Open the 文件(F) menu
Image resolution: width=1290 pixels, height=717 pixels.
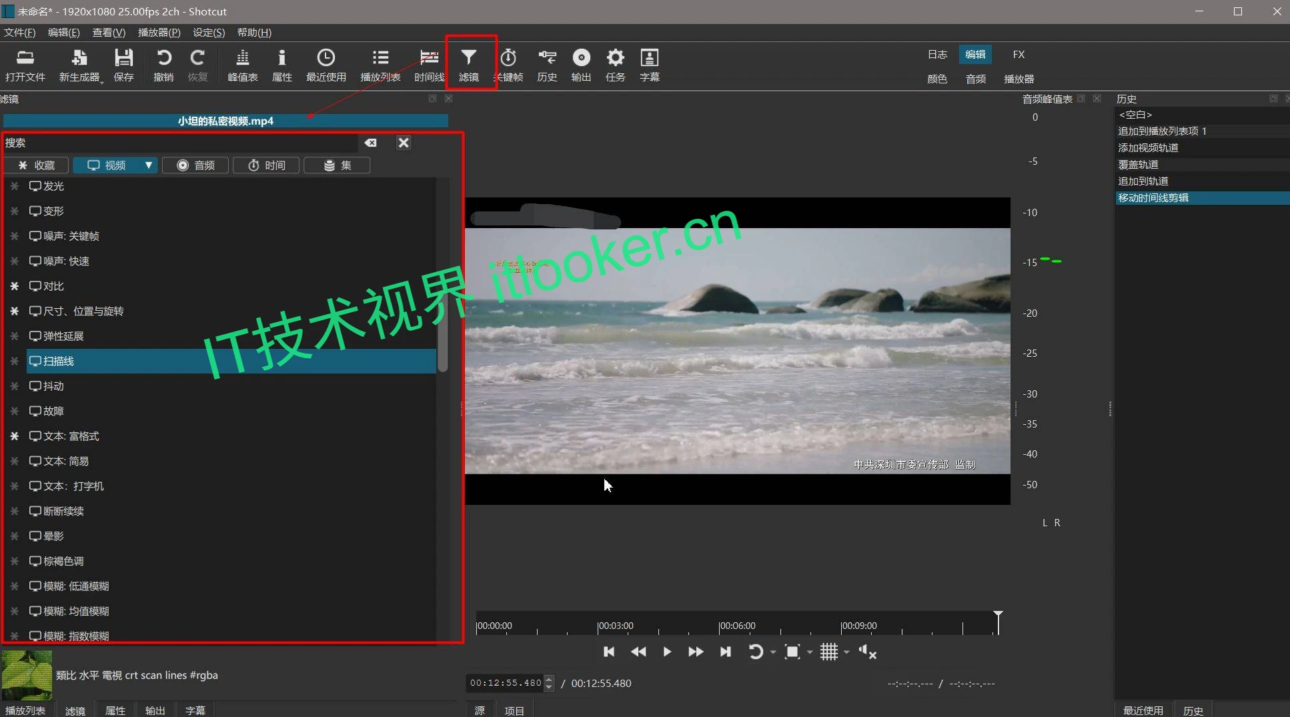click(x=19, y=33)
